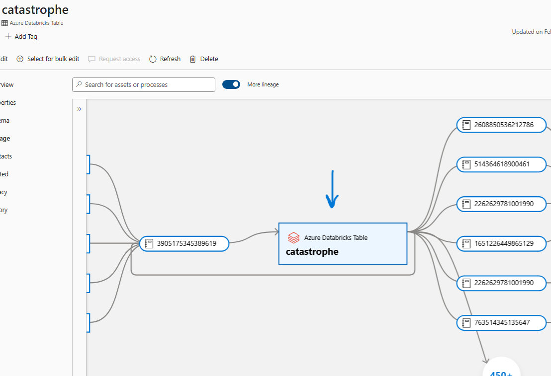Screen dimensions: 551x376
Task: Click the Refresh circular arrow icon
Action: coord(153,59)
